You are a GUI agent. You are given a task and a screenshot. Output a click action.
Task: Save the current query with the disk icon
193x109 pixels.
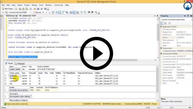(x=38, y=9)
